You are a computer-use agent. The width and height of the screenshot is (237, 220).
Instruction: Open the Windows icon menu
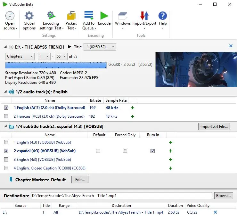123,16
